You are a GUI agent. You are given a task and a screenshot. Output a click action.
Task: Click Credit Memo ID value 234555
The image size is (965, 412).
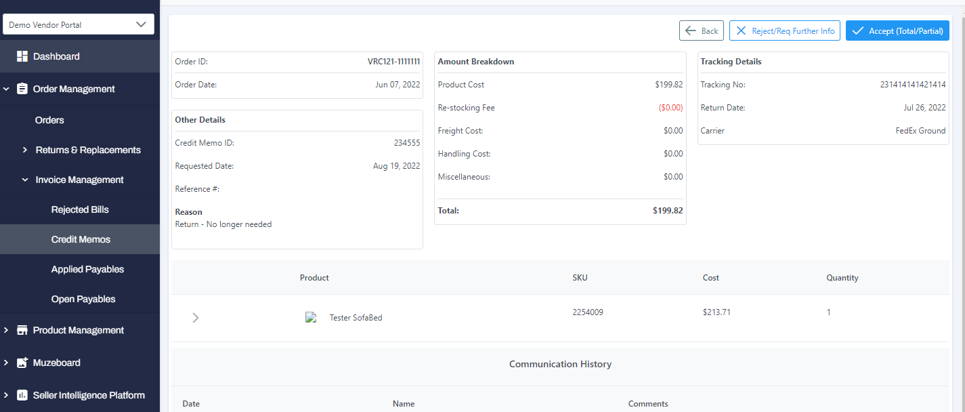407,143
